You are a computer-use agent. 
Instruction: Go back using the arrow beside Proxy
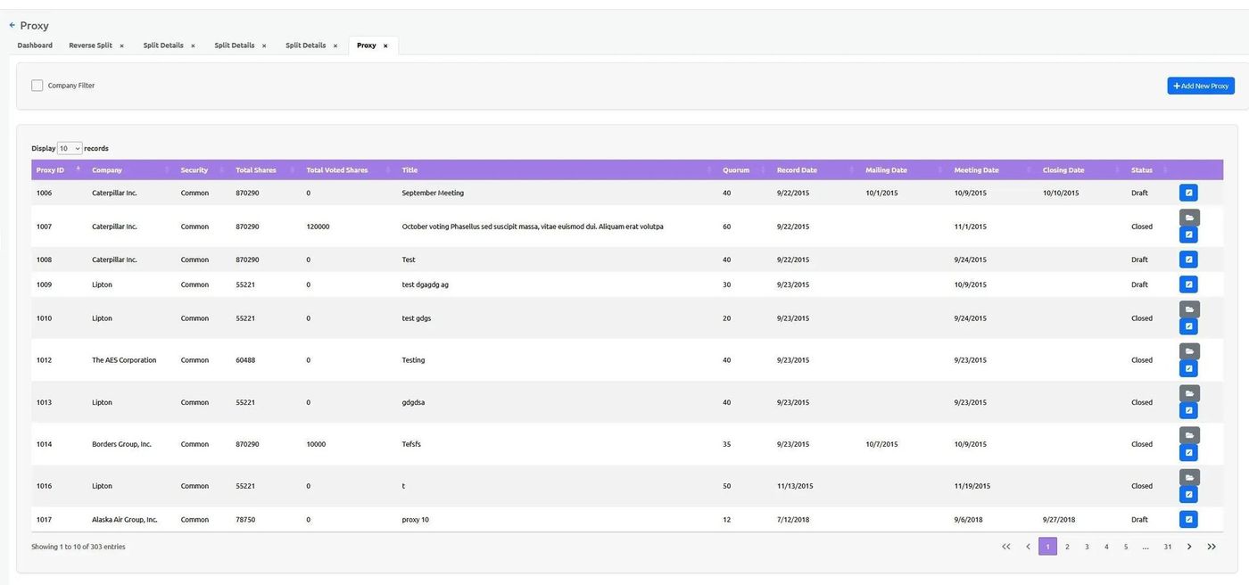pos(12,26)
